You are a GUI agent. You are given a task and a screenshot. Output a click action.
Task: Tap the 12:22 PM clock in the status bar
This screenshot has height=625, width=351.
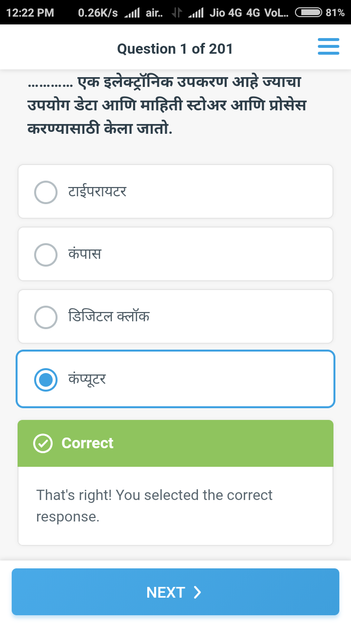[x=30, y=13]
